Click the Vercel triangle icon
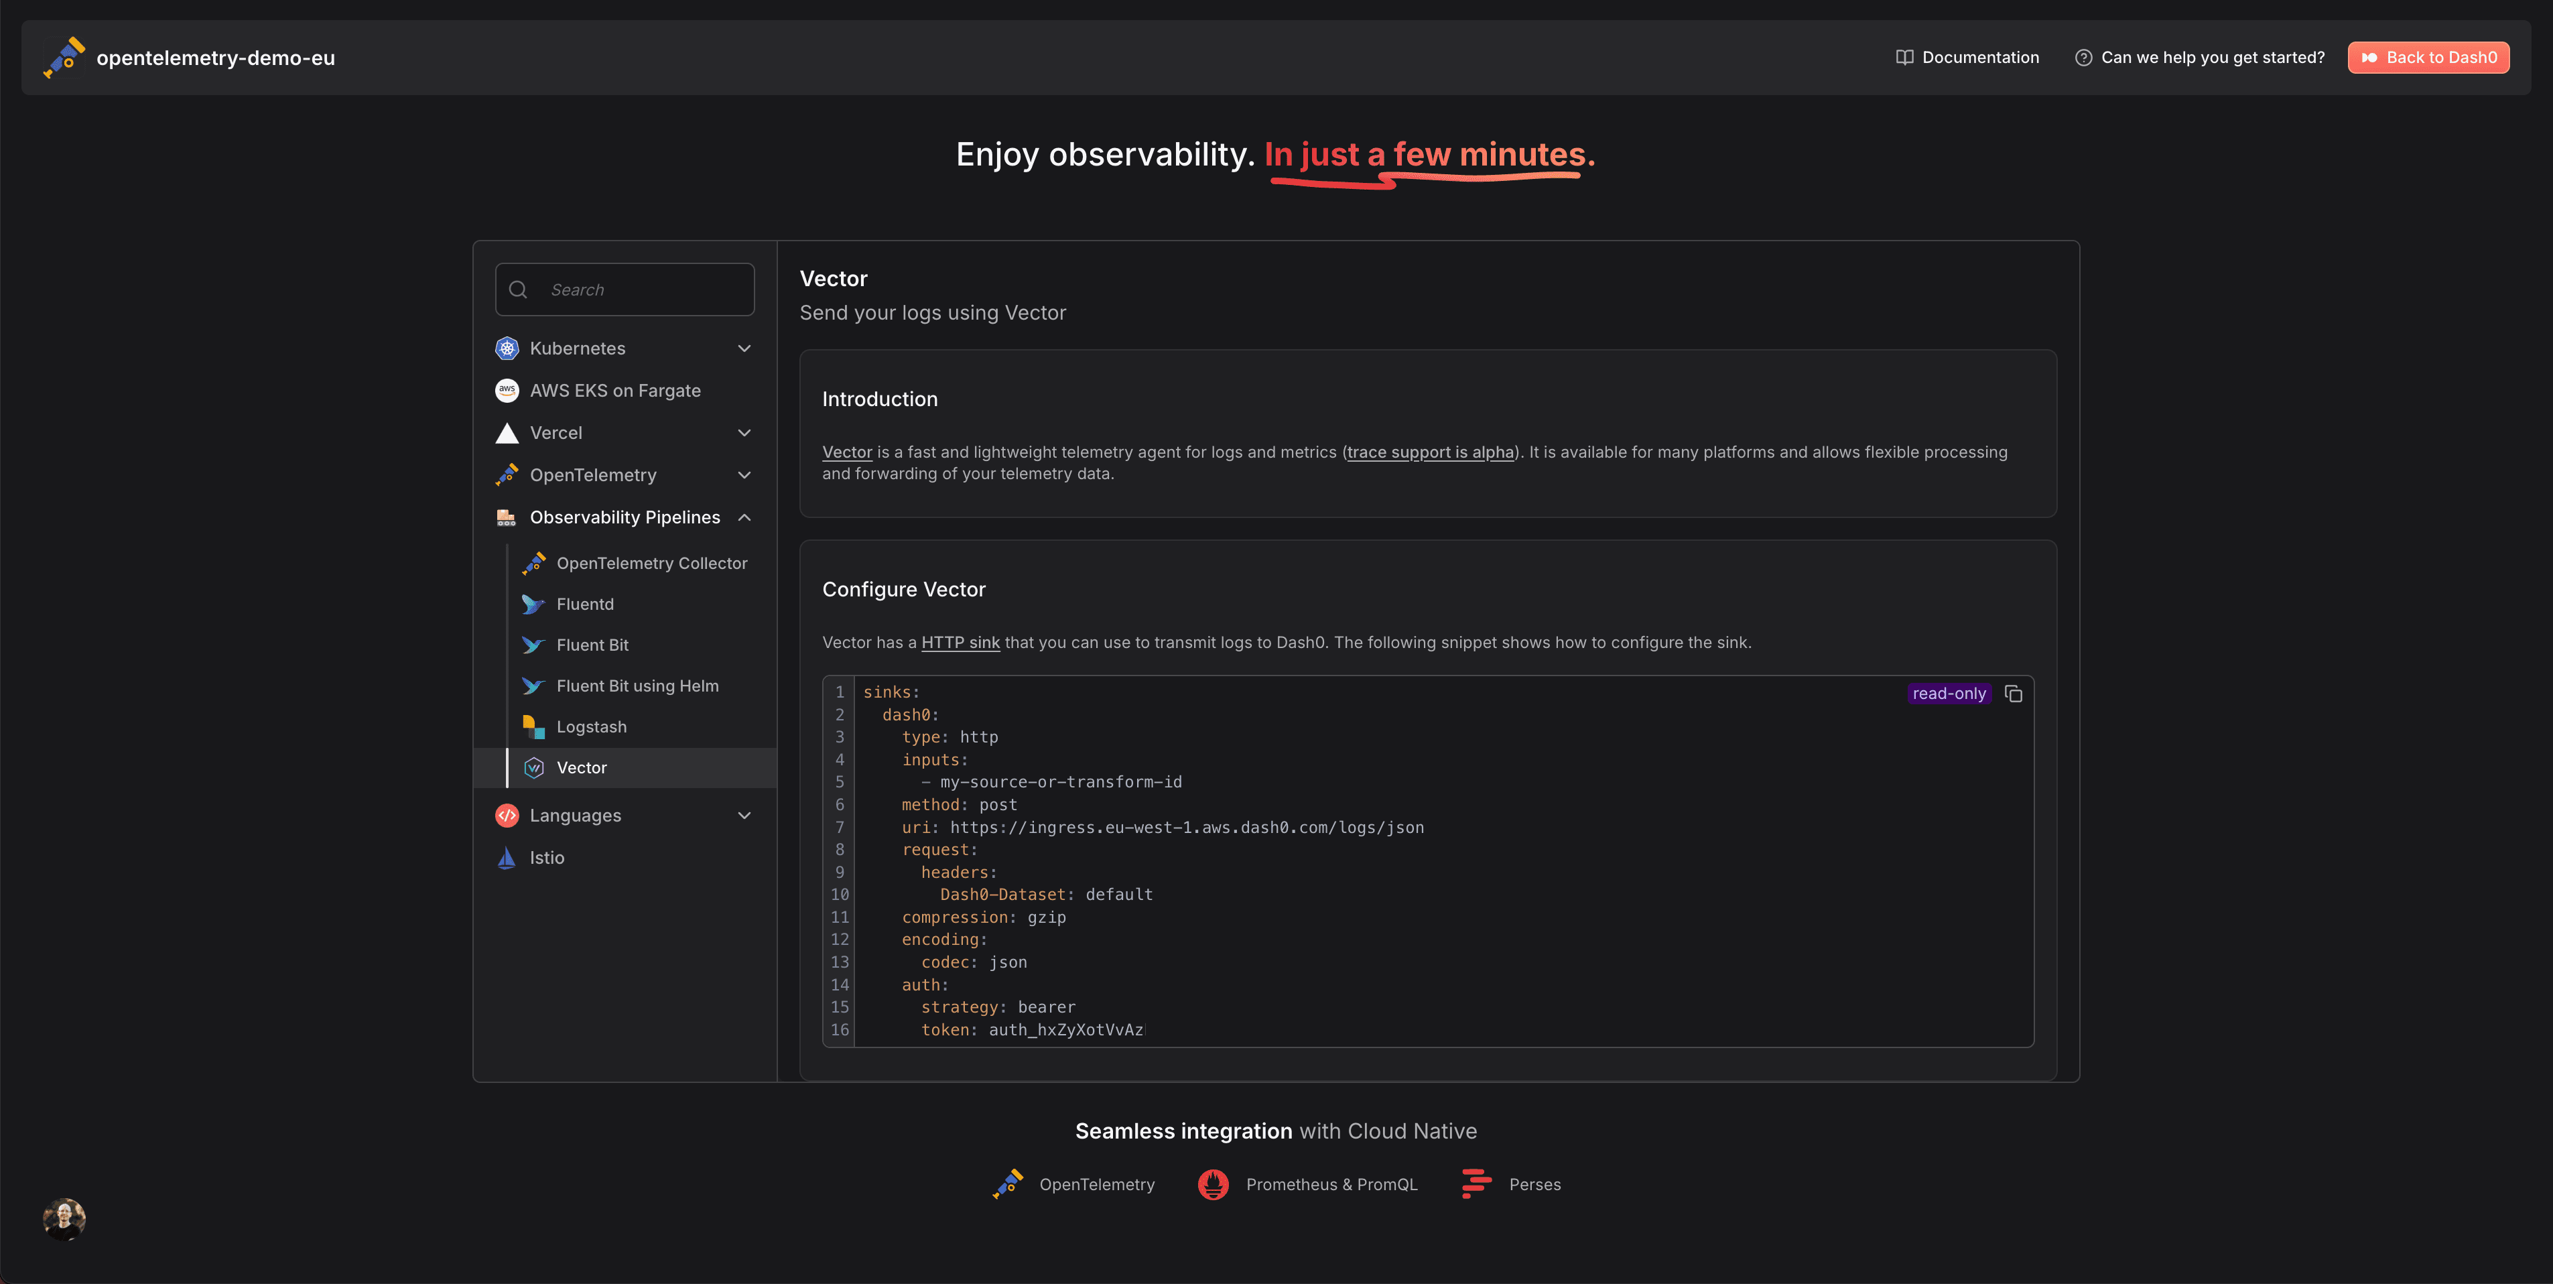The image size is (2553, 1284). (x=507, y=432)
